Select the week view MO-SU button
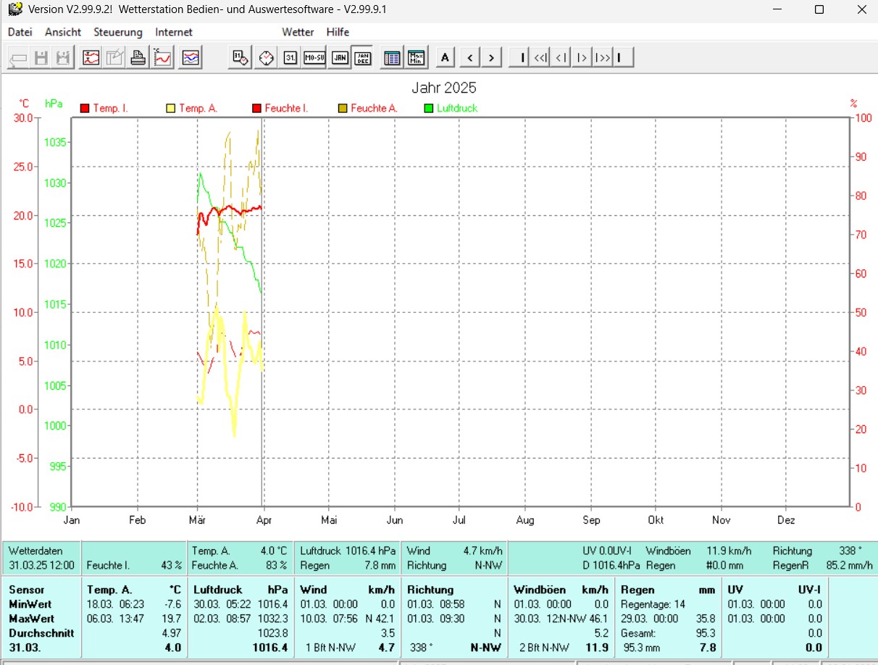This screenshot has width=878, height=665. click(314, 58)
